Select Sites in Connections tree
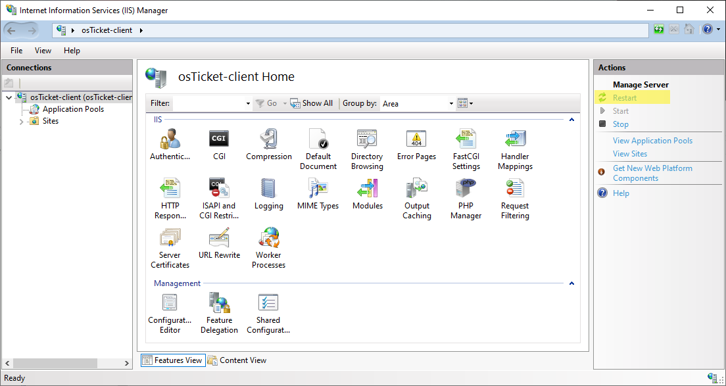Image resolution: width=726 pixels, height=386 pixels. click(51, 121)
